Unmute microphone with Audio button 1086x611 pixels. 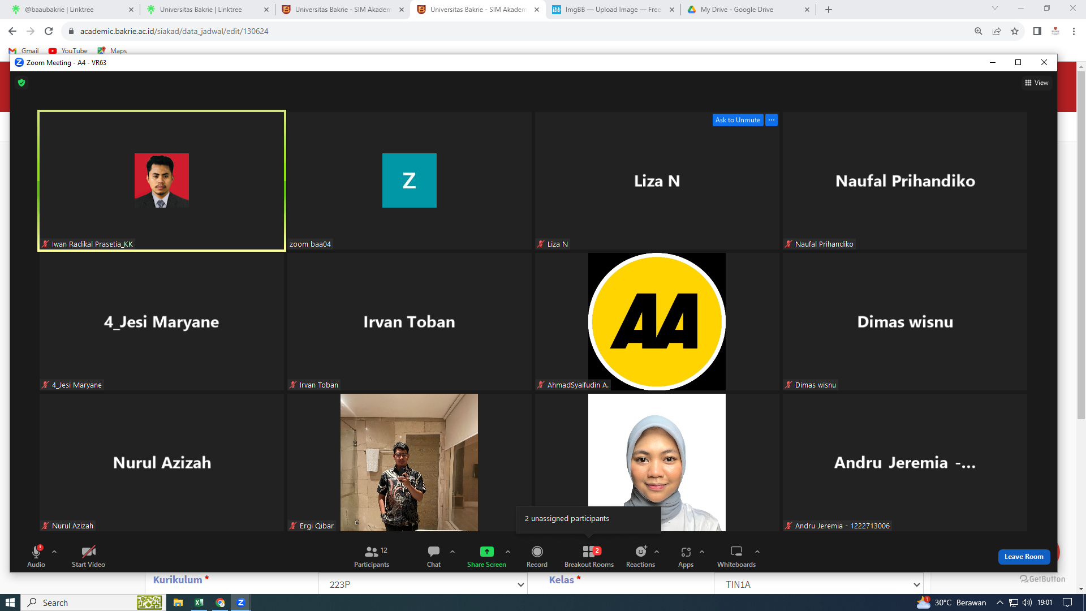point(36,556)
